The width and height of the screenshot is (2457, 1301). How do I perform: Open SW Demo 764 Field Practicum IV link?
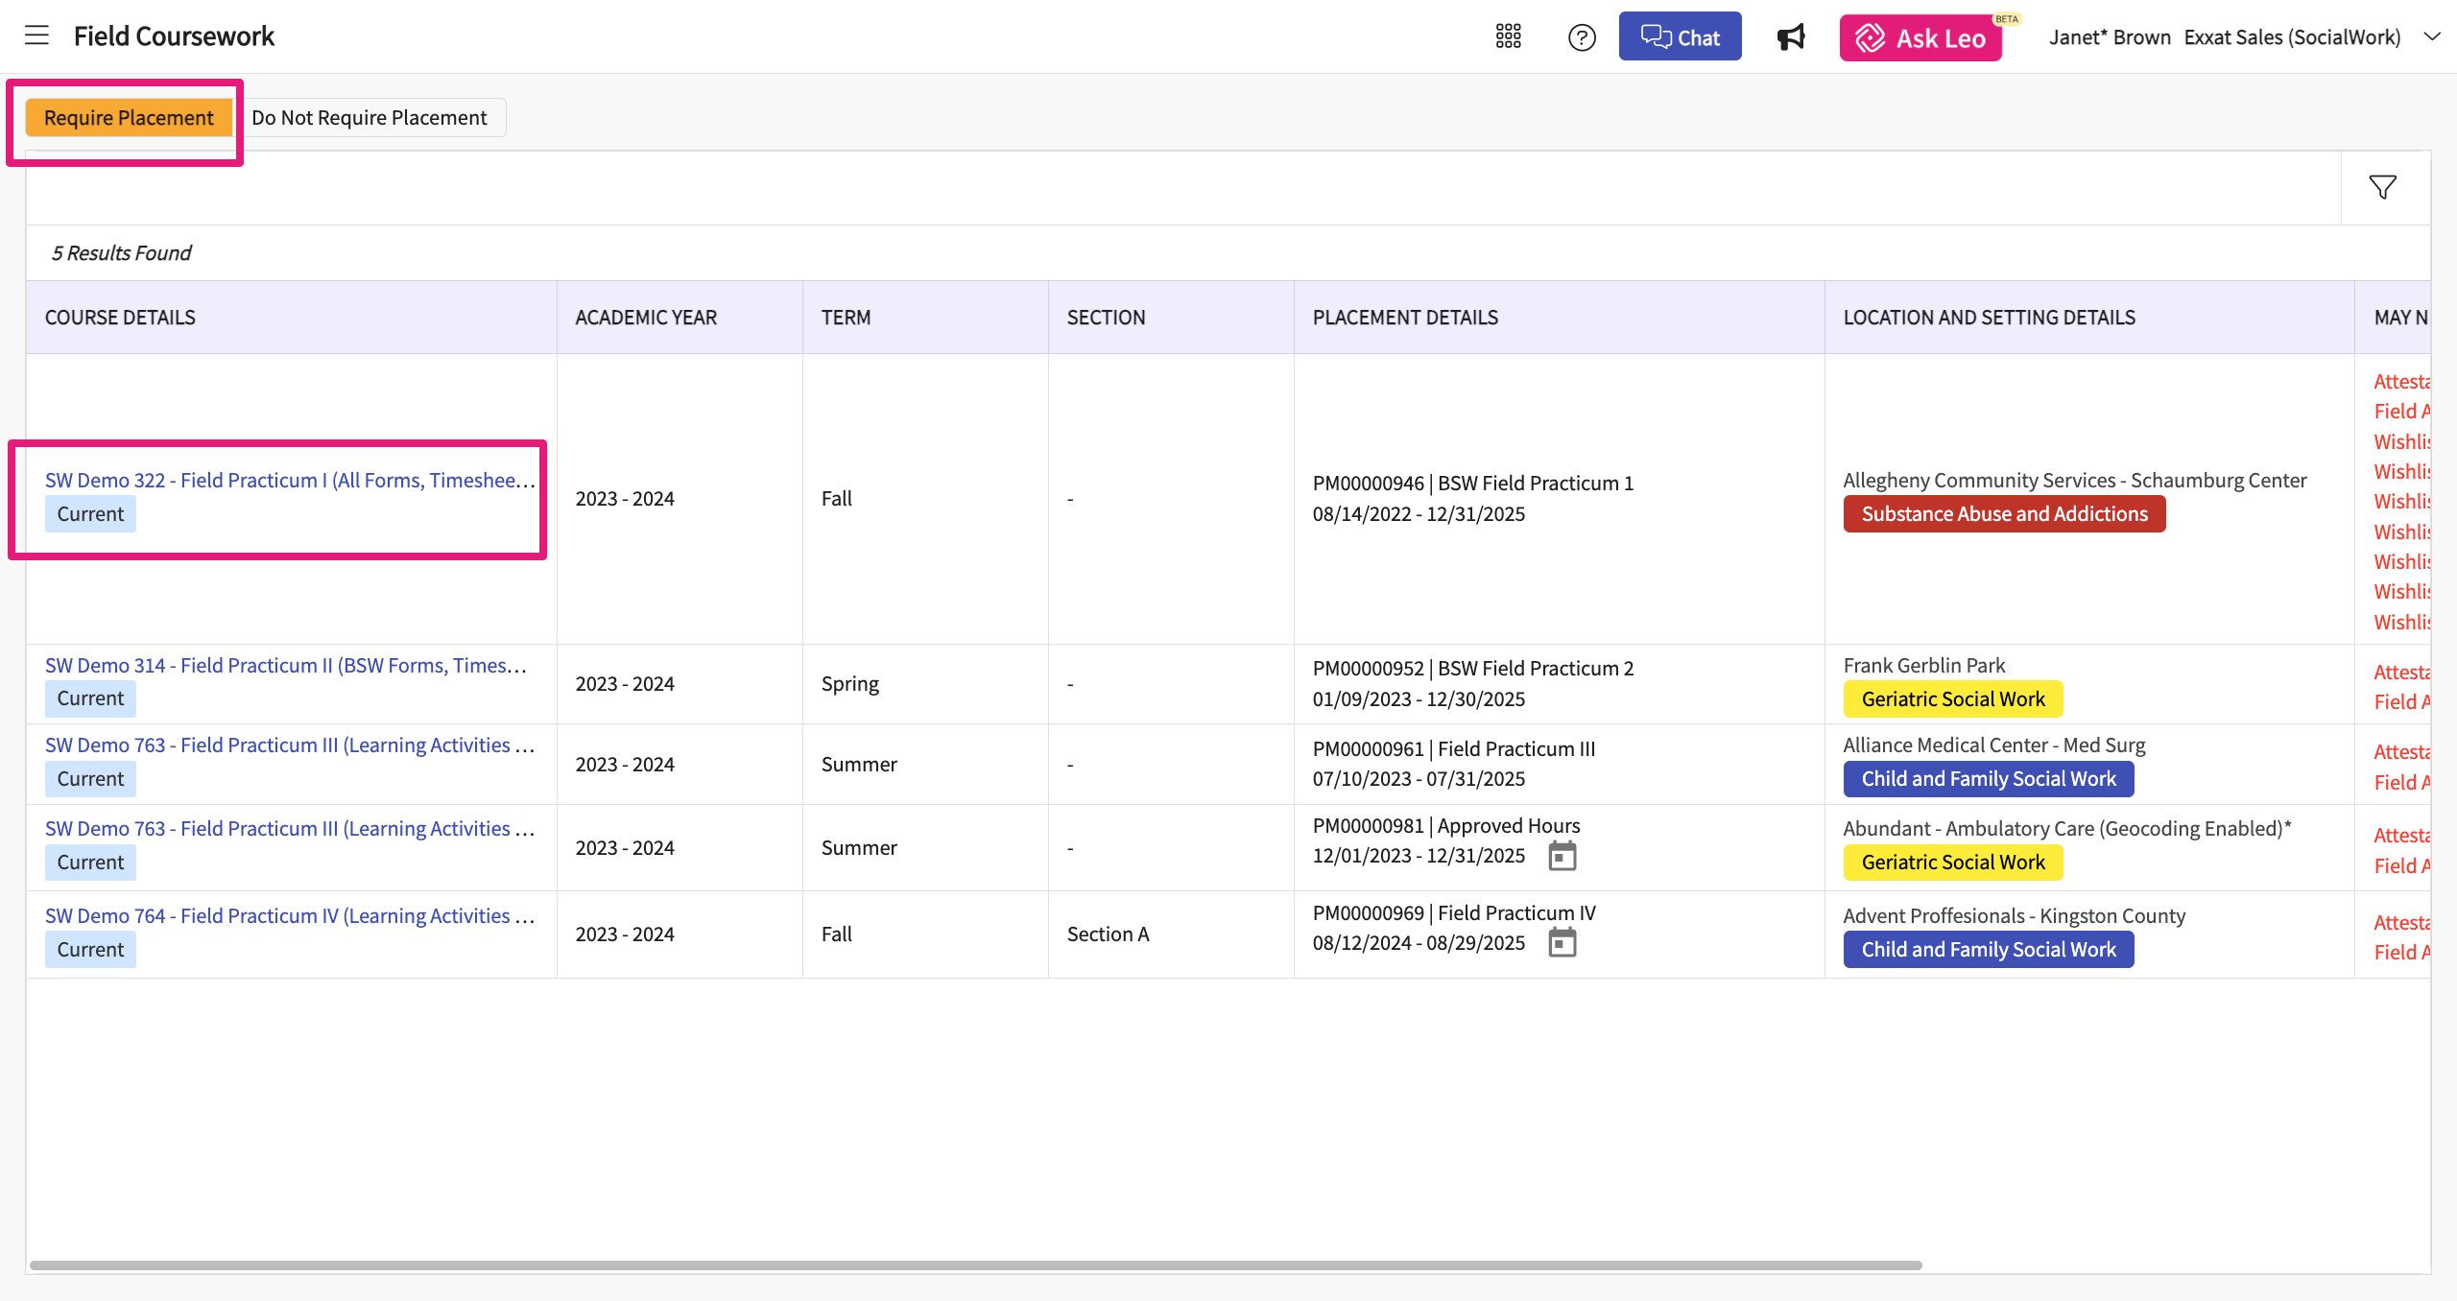click(x=289, y=916)
